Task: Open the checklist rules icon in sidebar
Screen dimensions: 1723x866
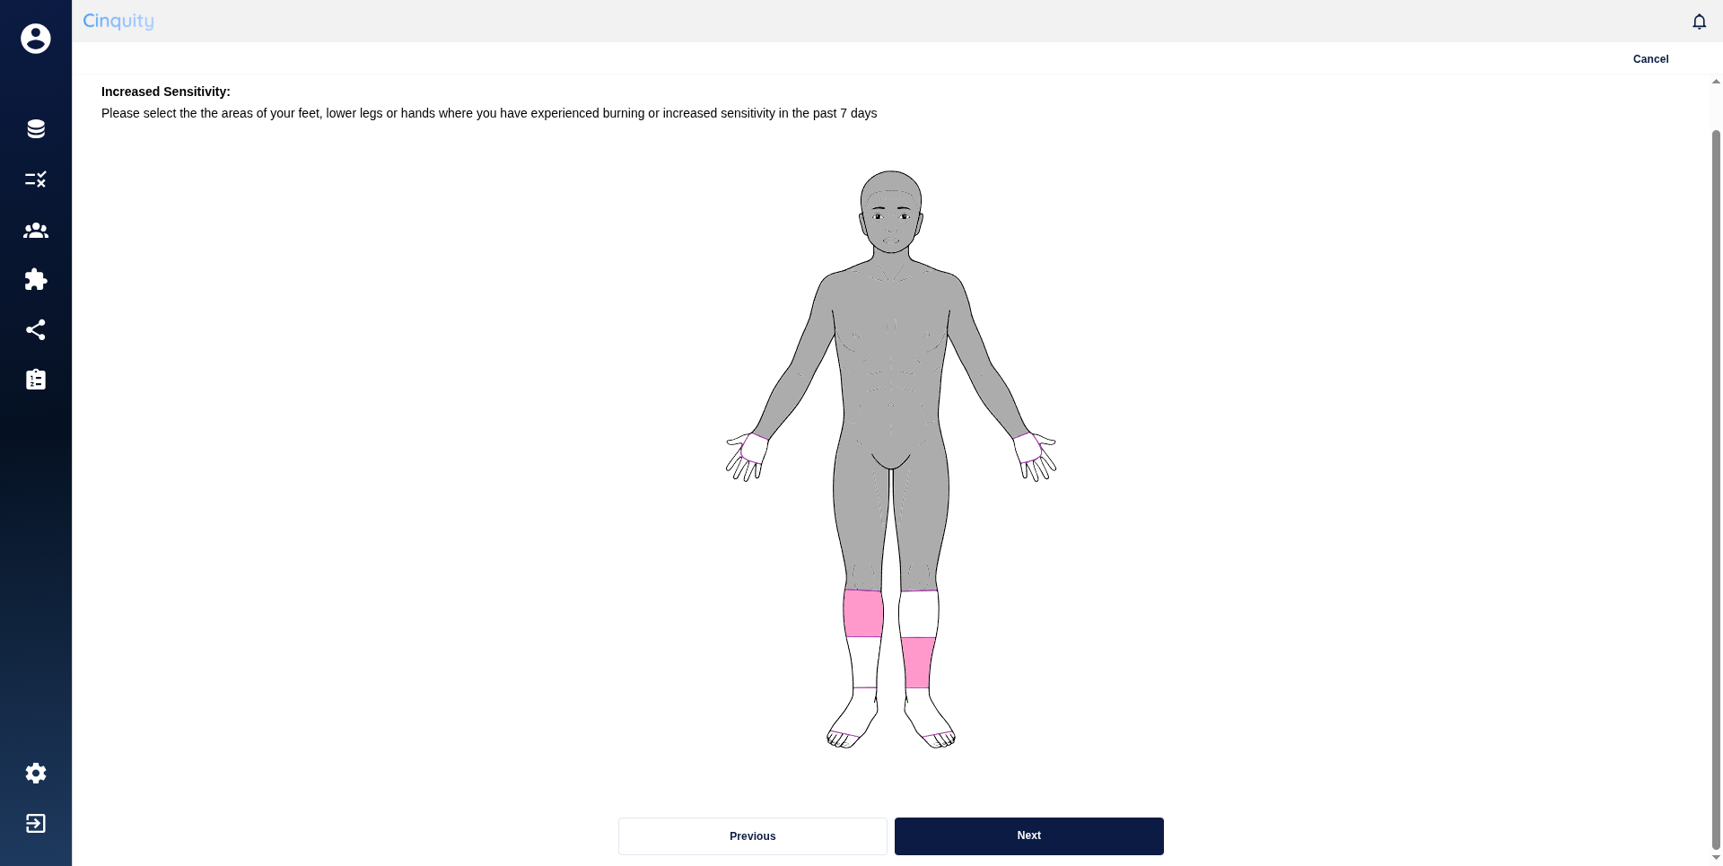Action: [x=36, y=179]
